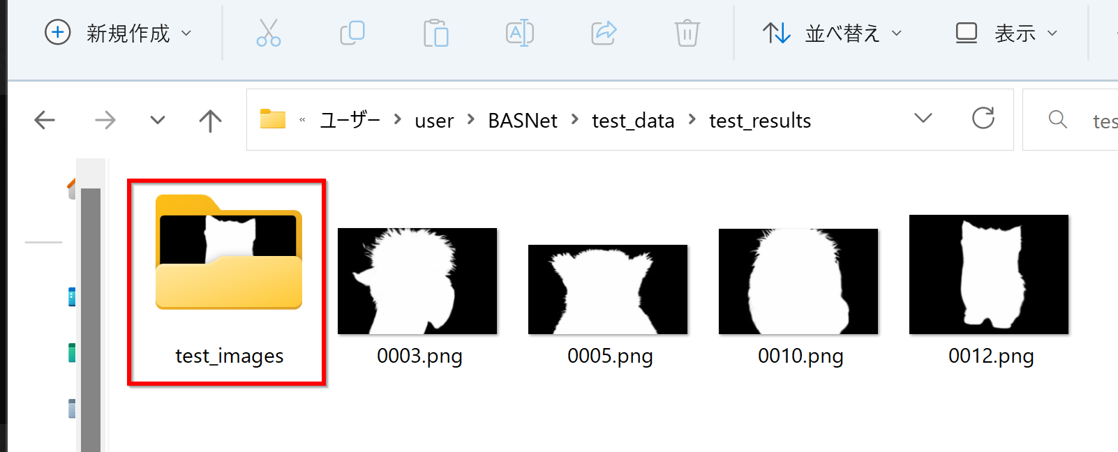Open the 新規作成 dropdown menu
Image resolution: width=1118 pixels, height=452 pixels.
point(118,33)
